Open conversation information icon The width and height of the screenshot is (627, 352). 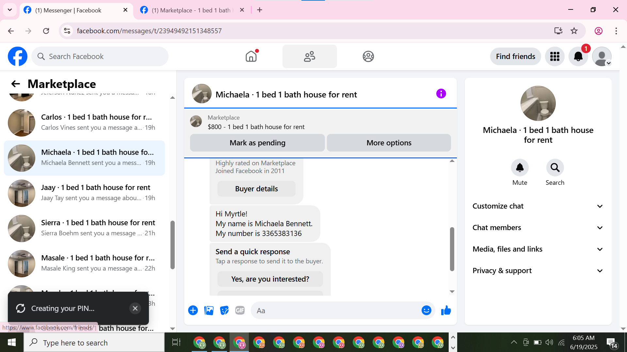click(x=441, y=94)
